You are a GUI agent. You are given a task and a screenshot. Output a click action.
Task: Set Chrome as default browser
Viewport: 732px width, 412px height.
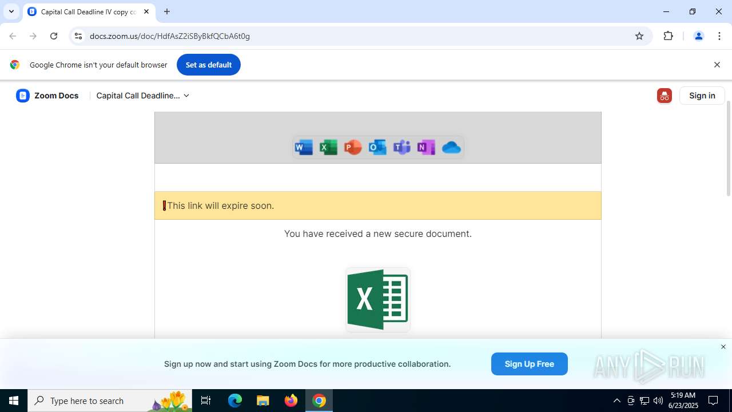coord(209,65)
